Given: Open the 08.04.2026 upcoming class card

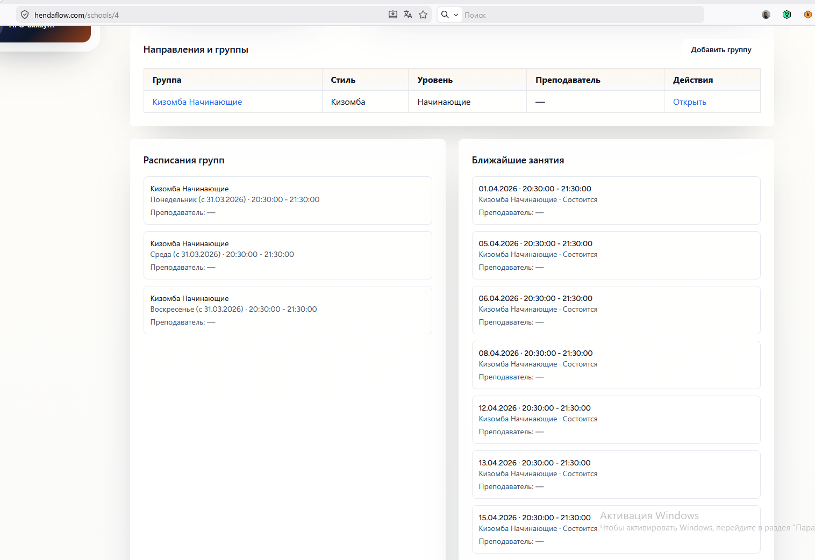Looking at the screenshot, I should pos(616,365).
